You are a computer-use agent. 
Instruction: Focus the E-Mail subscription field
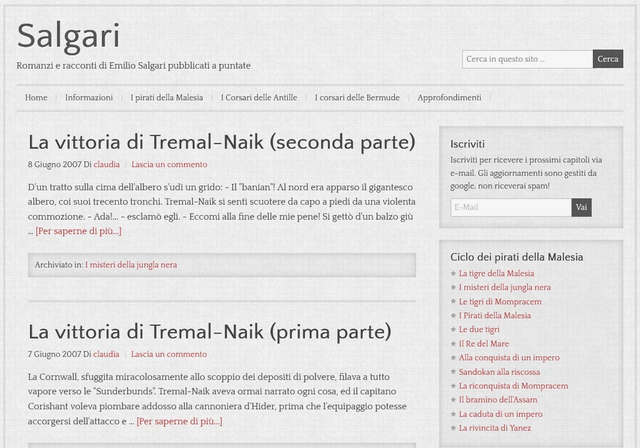(511, 207)
